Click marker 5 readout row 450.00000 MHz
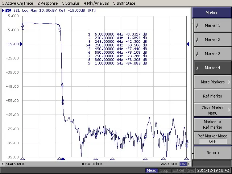Viewport: 232px width, 174px height. tap(117, 49)
